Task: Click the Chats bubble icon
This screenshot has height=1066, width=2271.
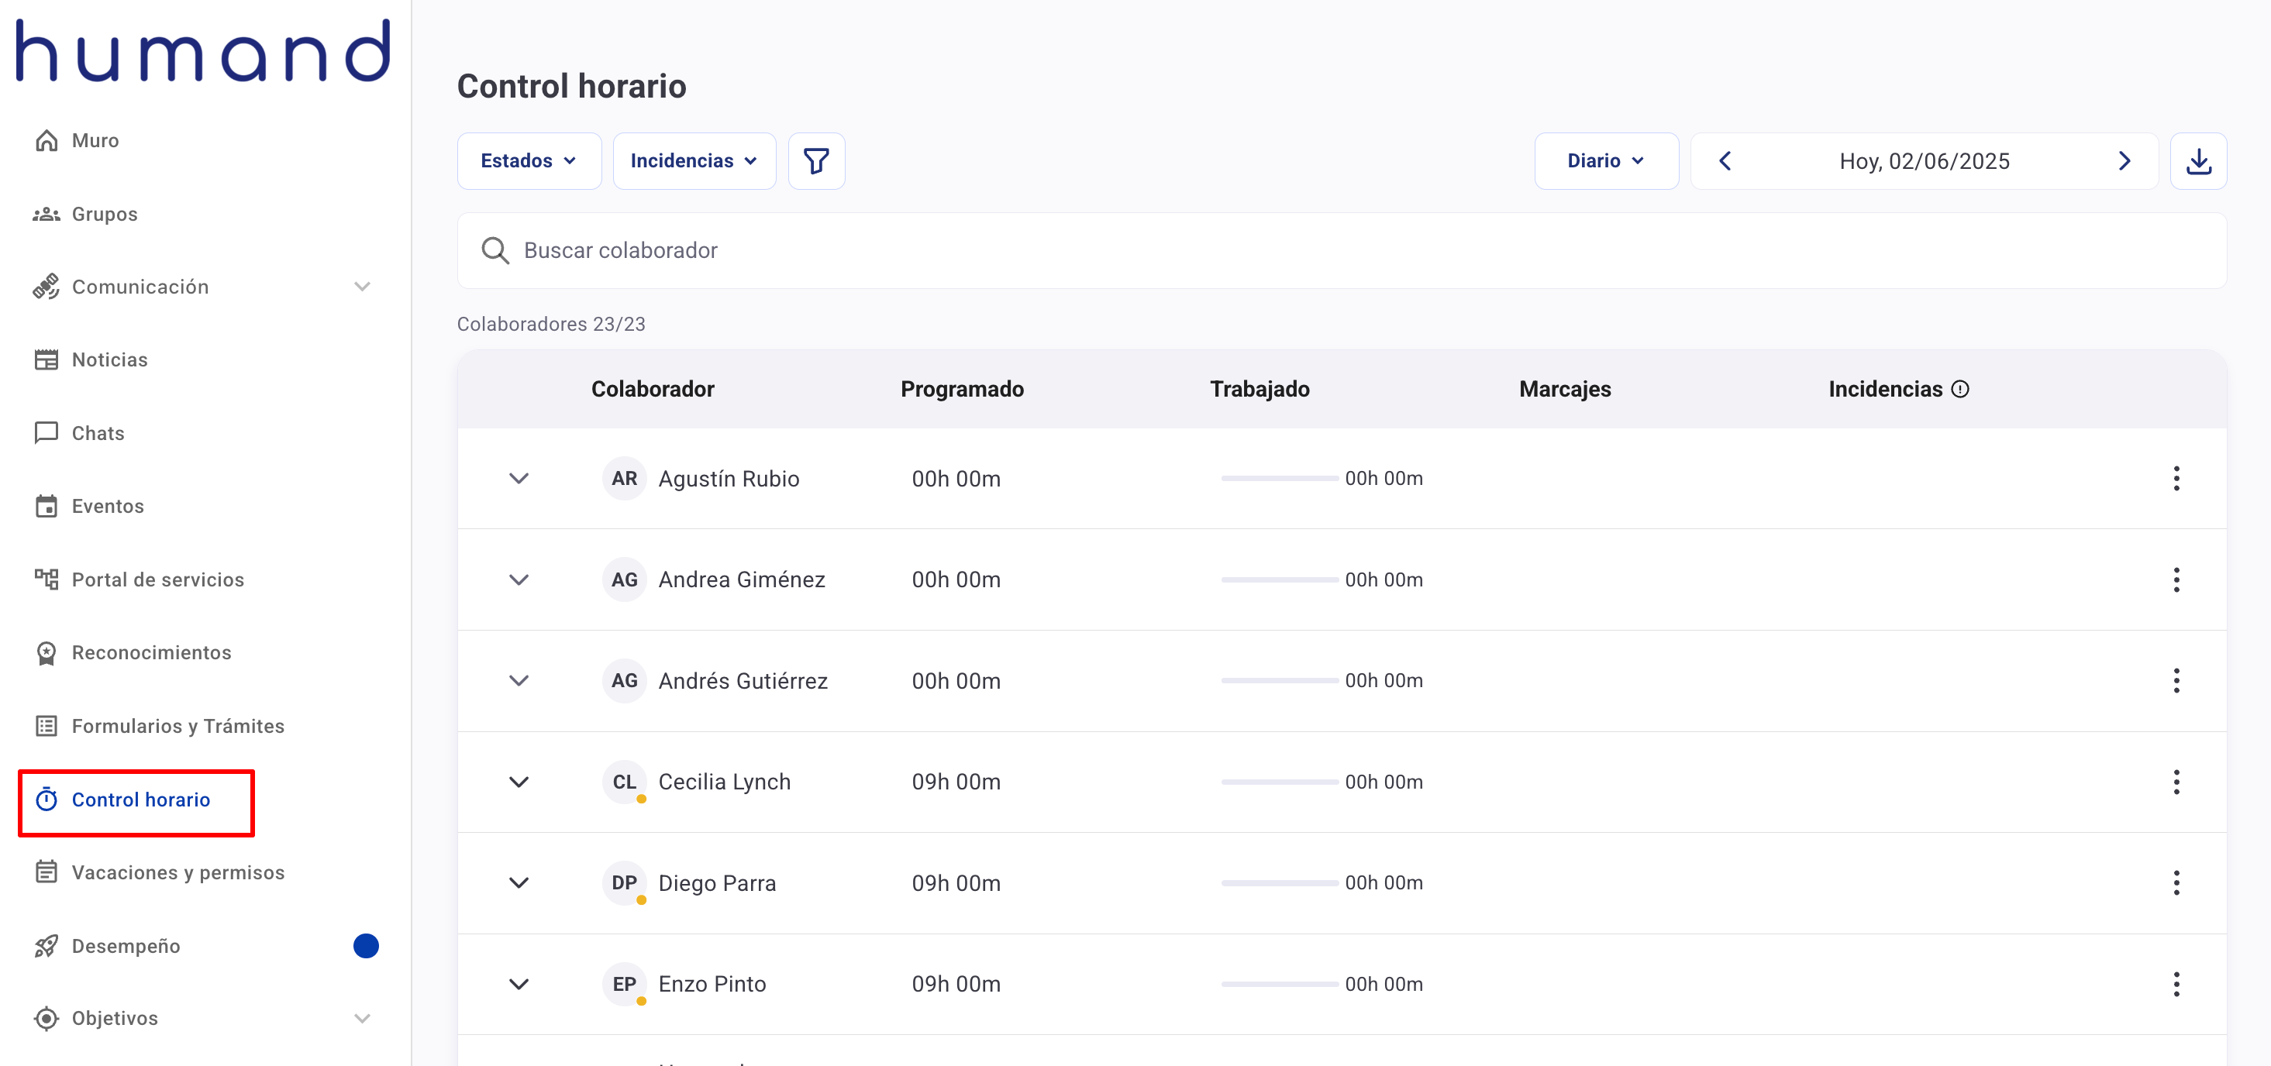Action: [x=46, y=432]
